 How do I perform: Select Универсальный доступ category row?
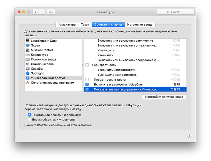[53, 78]
